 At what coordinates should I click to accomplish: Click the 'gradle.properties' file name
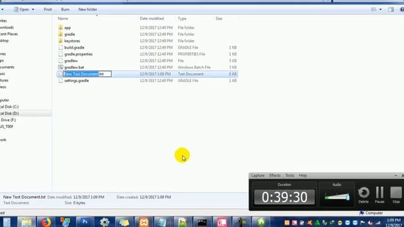(x=78, y=54)
